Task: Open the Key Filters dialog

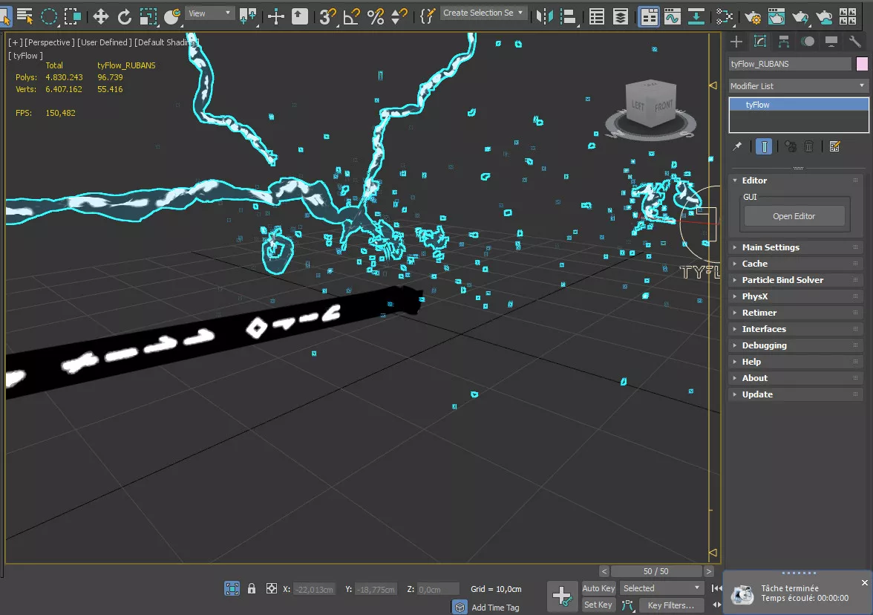Action: tap(671, 605)
